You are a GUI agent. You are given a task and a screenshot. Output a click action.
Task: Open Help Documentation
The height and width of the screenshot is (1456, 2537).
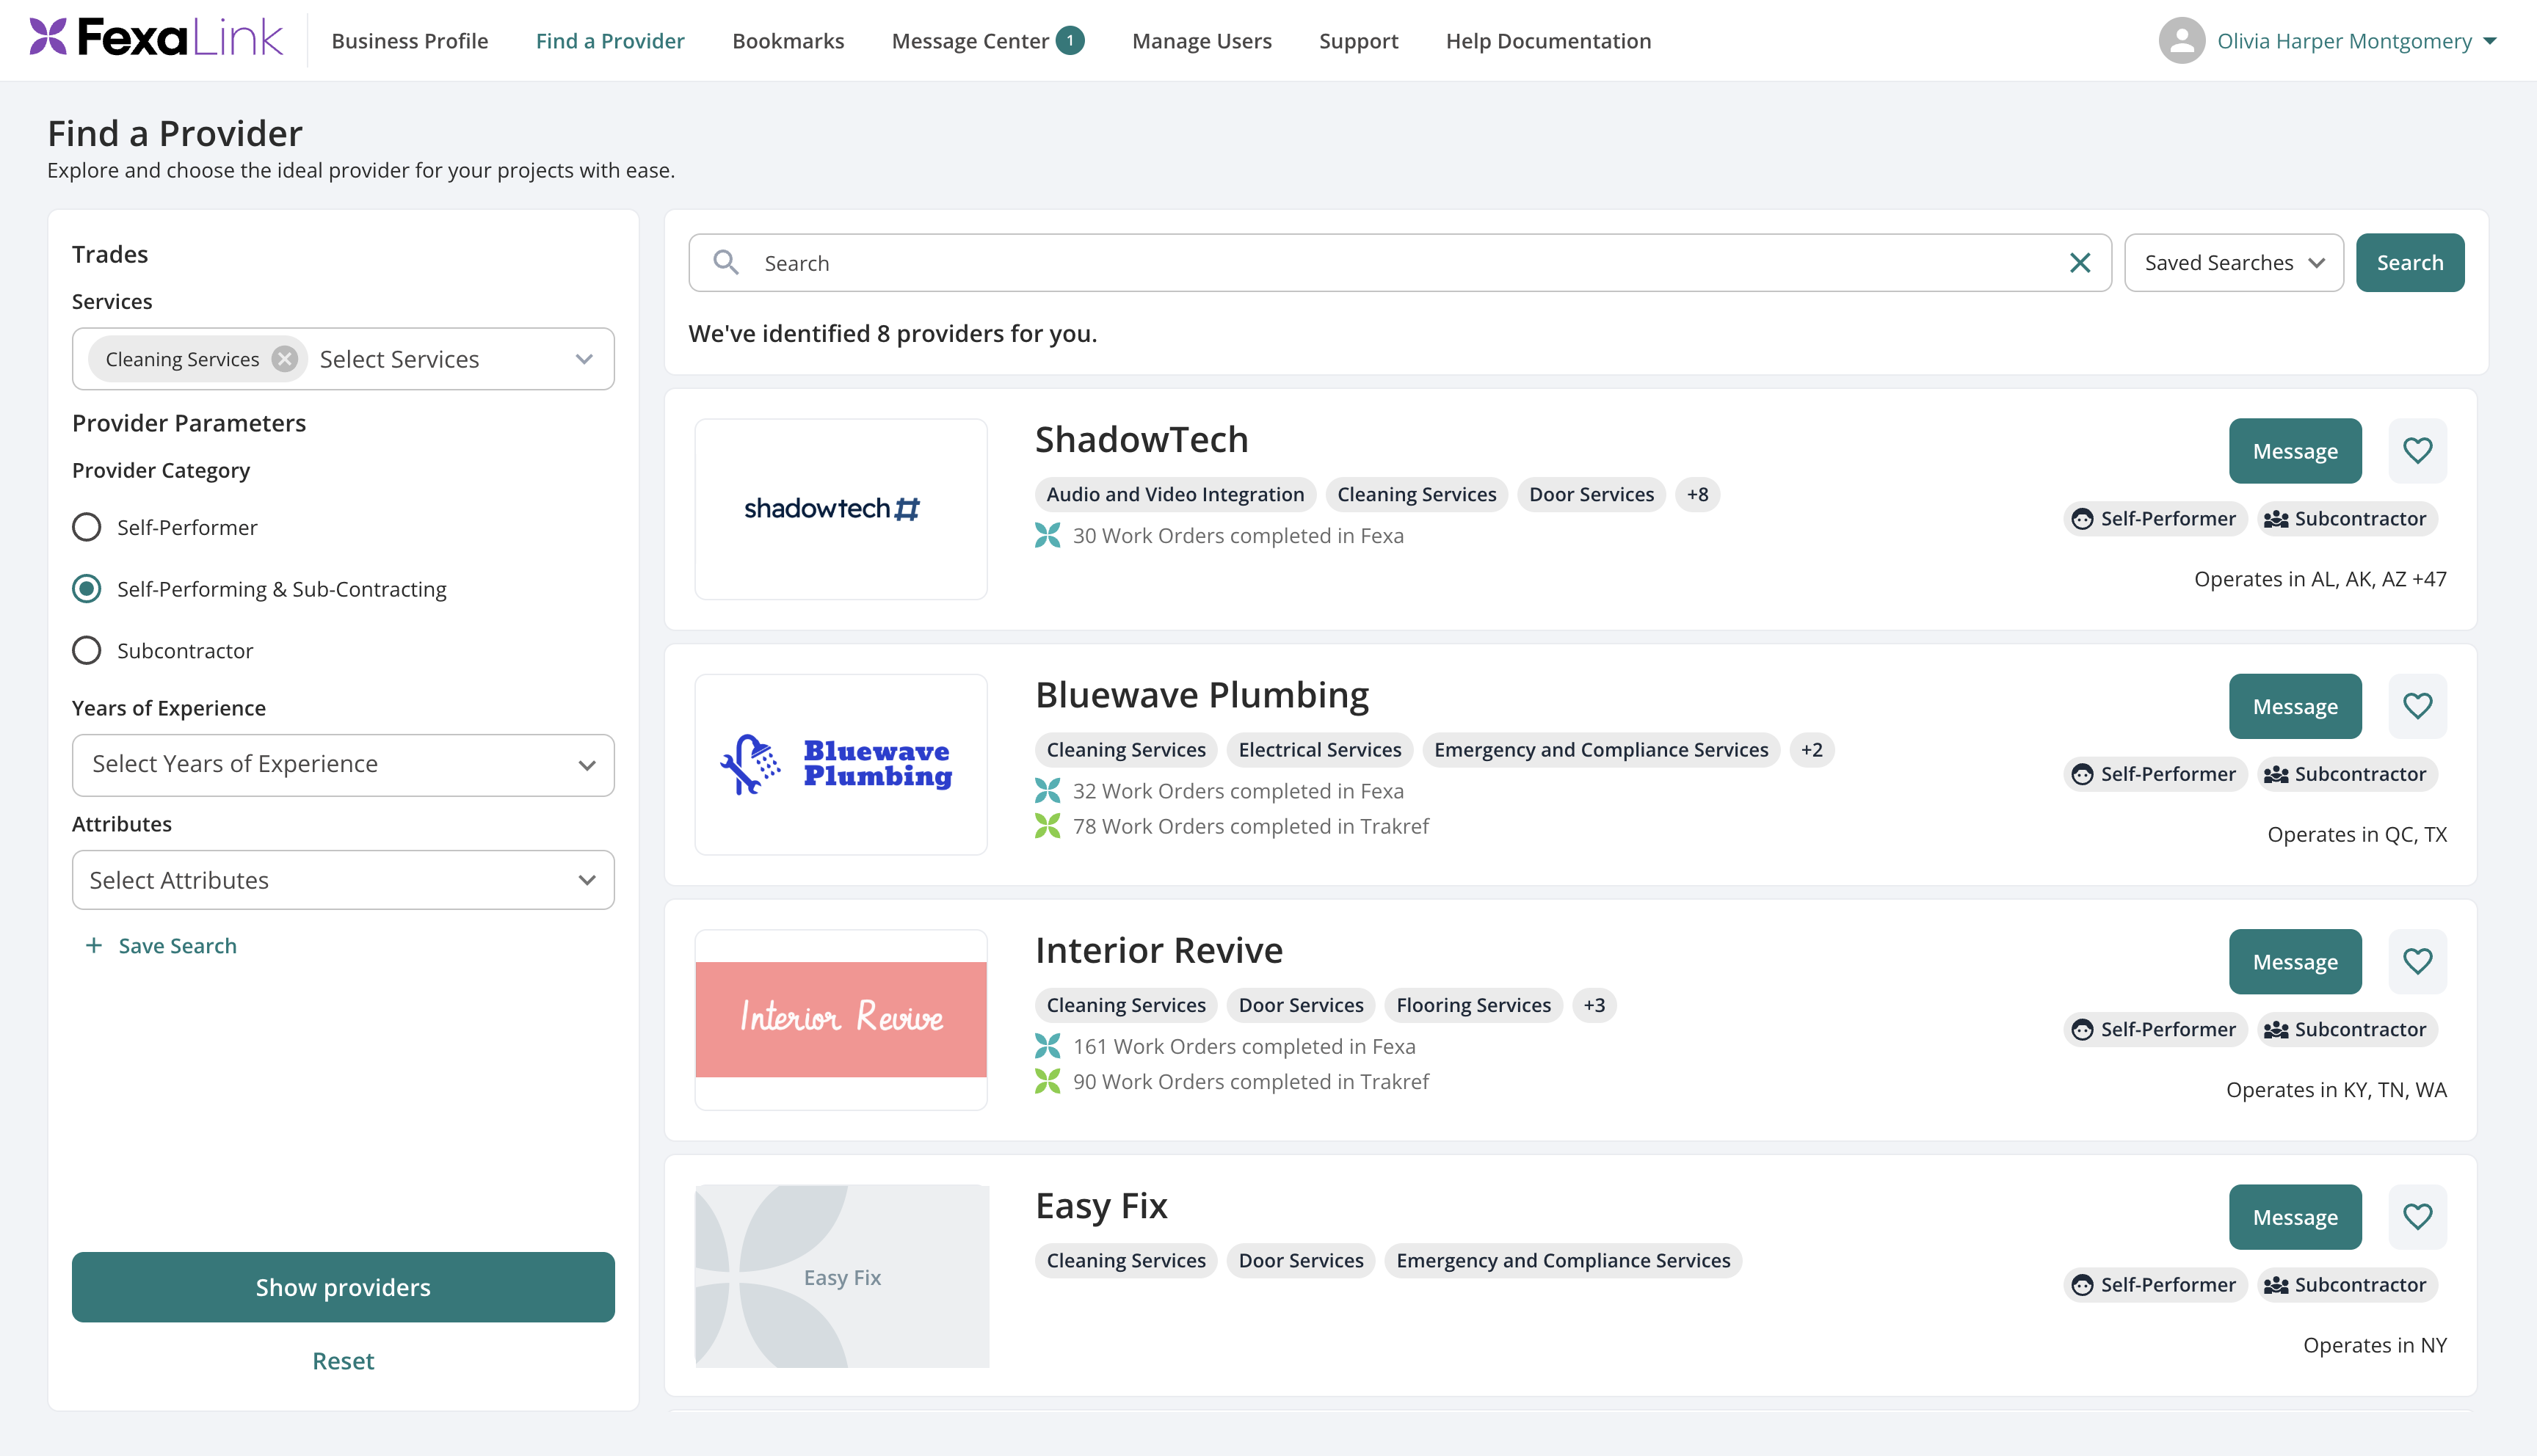coord(1548,41)
